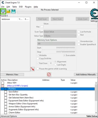Viewport: 98px width, 118px height.
Task: Open the Table menu
Action: [15, 7]
